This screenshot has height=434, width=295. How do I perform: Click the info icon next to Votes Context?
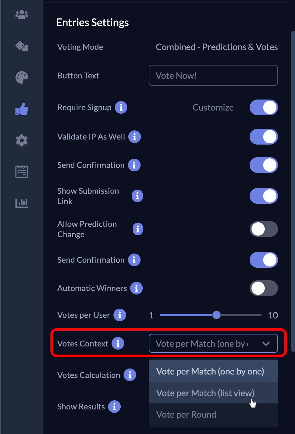(118, 343)
